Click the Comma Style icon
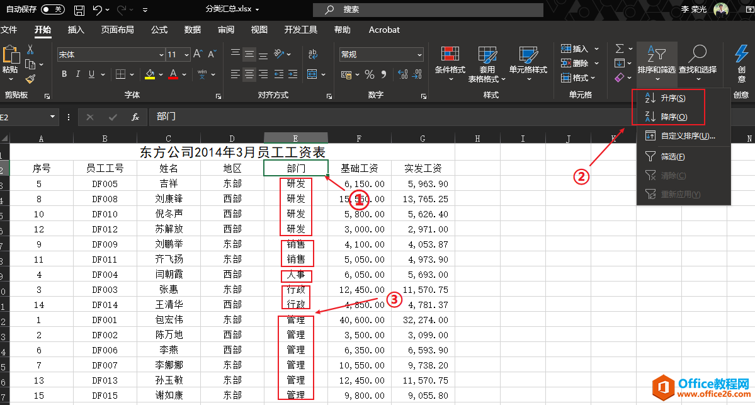 tap(383, 75)
